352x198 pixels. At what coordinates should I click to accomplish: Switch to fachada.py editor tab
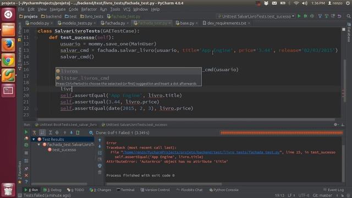pos(115,23)
